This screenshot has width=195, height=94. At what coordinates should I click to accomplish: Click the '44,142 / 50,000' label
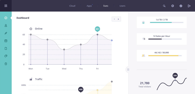pos(162,52)
